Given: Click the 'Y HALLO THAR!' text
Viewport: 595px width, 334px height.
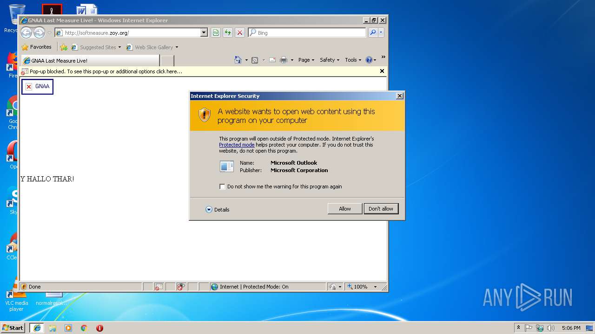Looking at the screenshot, I should (47, 179).
